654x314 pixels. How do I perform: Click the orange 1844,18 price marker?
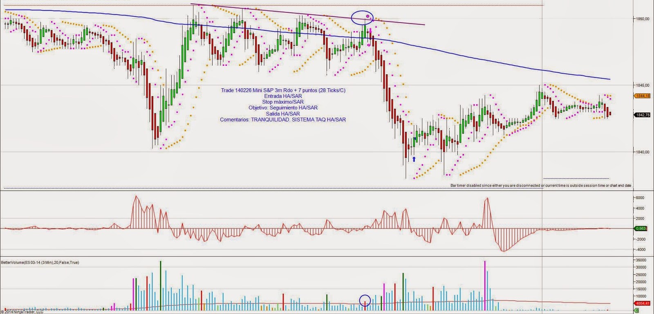pos(643,96)
